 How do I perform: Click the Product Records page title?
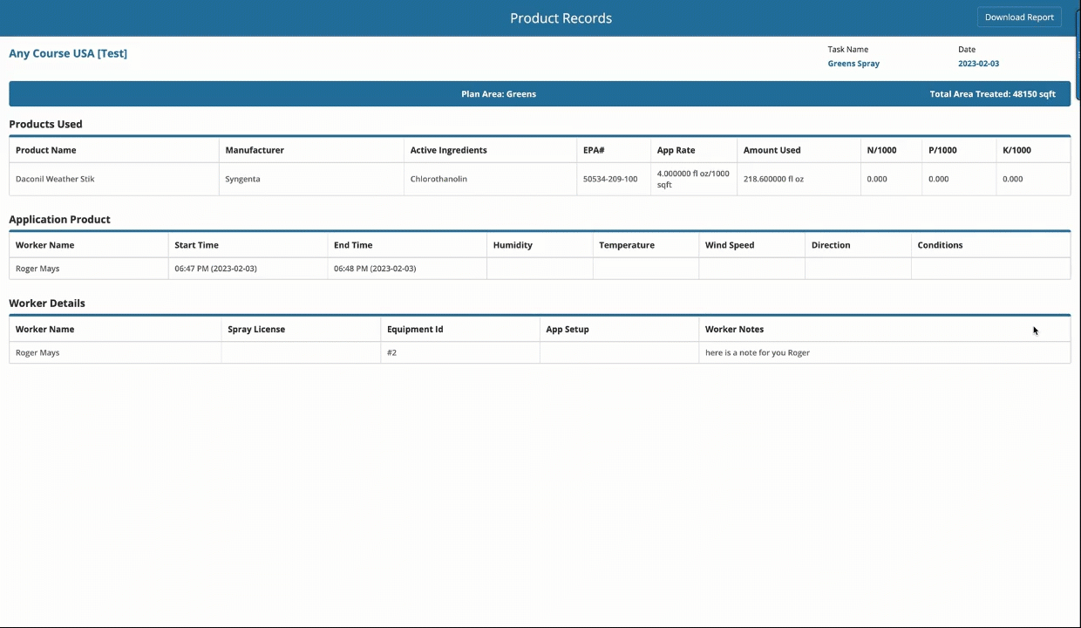(561, 18)
